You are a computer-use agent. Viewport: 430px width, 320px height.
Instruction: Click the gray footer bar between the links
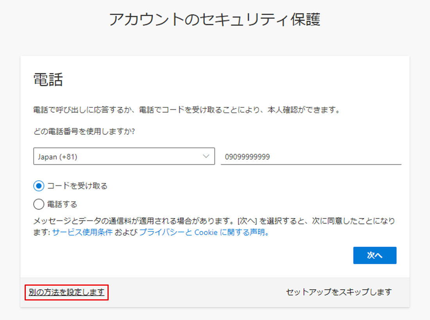pyautogui.click(x=195, y=292)
